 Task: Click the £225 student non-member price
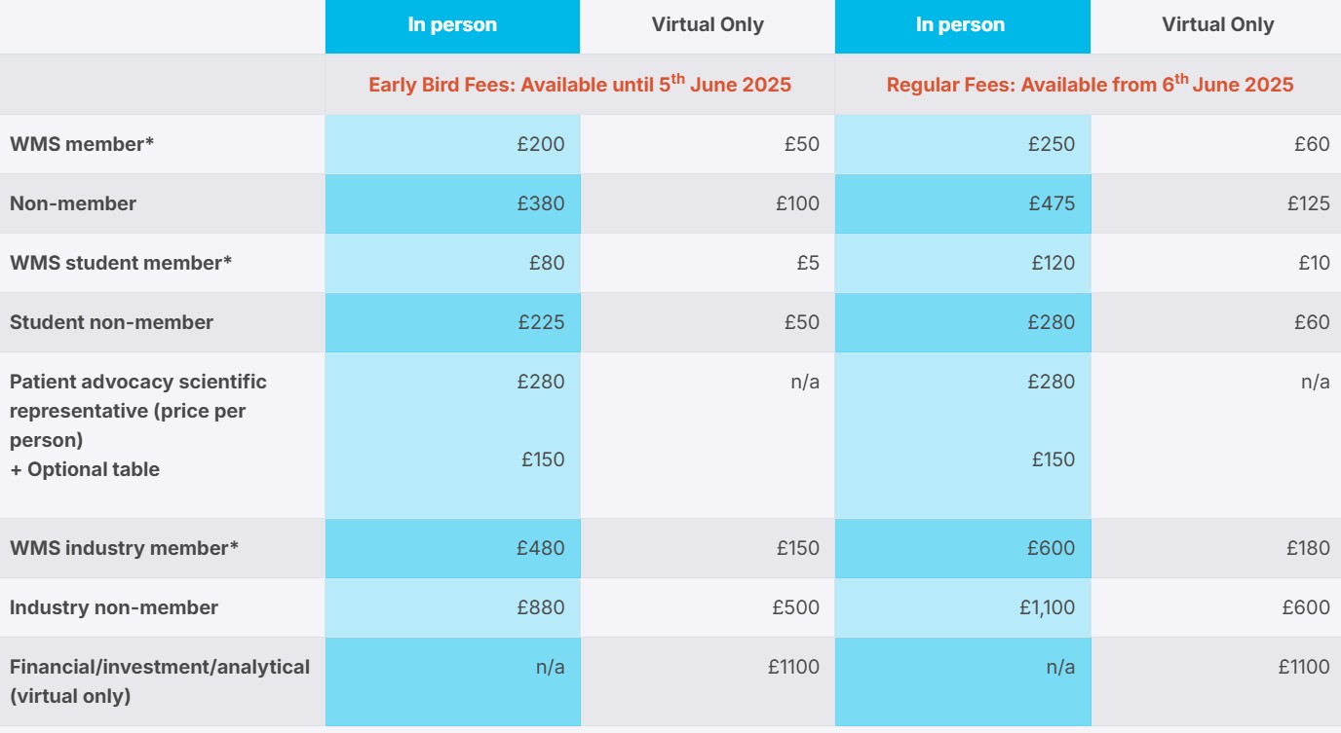point(541,322)
